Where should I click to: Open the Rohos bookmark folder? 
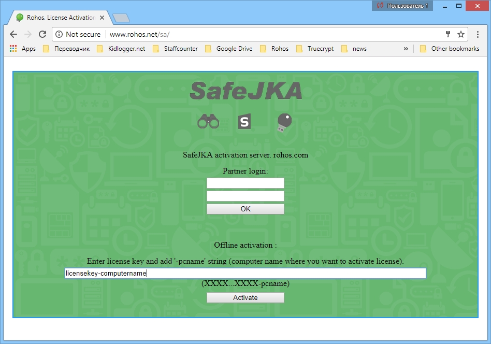coord(275,49)
